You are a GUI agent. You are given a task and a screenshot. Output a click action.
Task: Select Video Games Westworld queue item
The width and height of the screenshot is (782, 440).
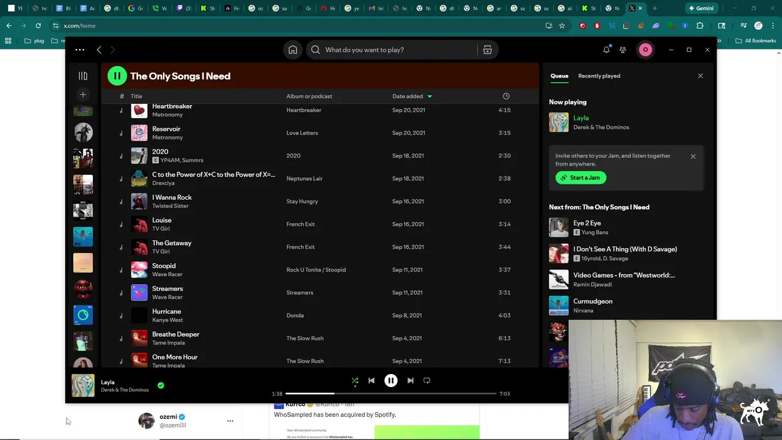click(x=626, y=279)
